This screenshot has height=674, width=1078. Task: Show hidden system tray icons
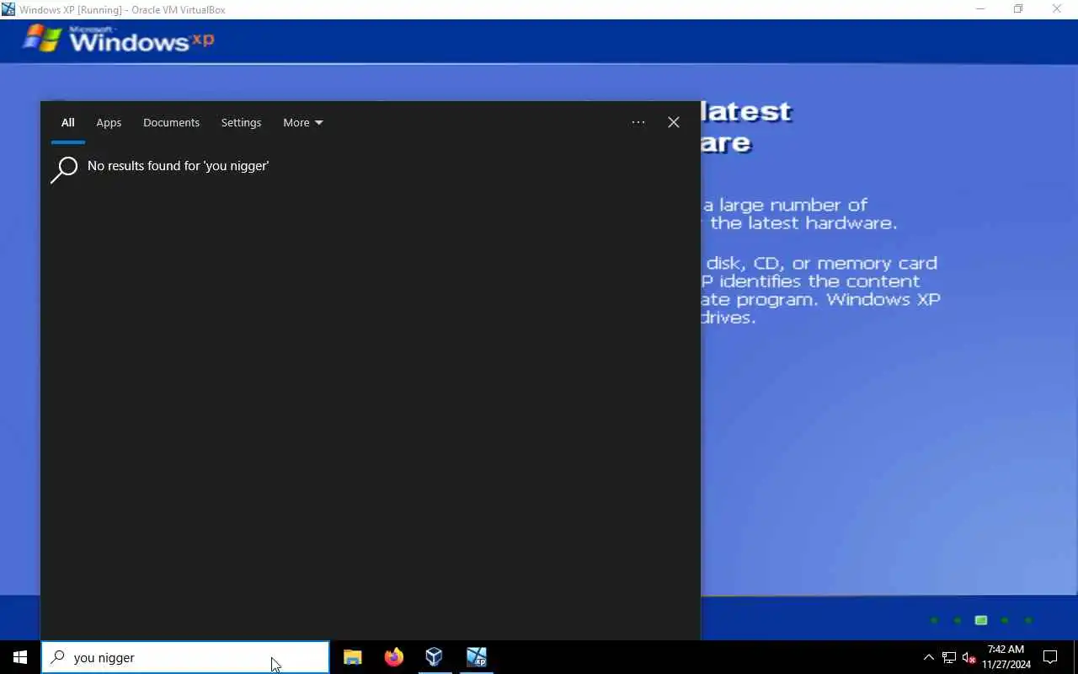pyautogui.click(x=928, y=657)
